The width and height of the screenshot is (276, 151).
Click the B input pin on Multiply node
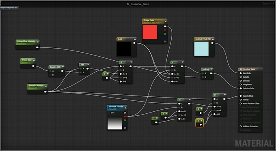(203, 77)
